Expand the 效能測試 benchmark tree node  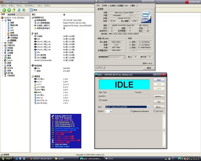click(x=2, y=75)
